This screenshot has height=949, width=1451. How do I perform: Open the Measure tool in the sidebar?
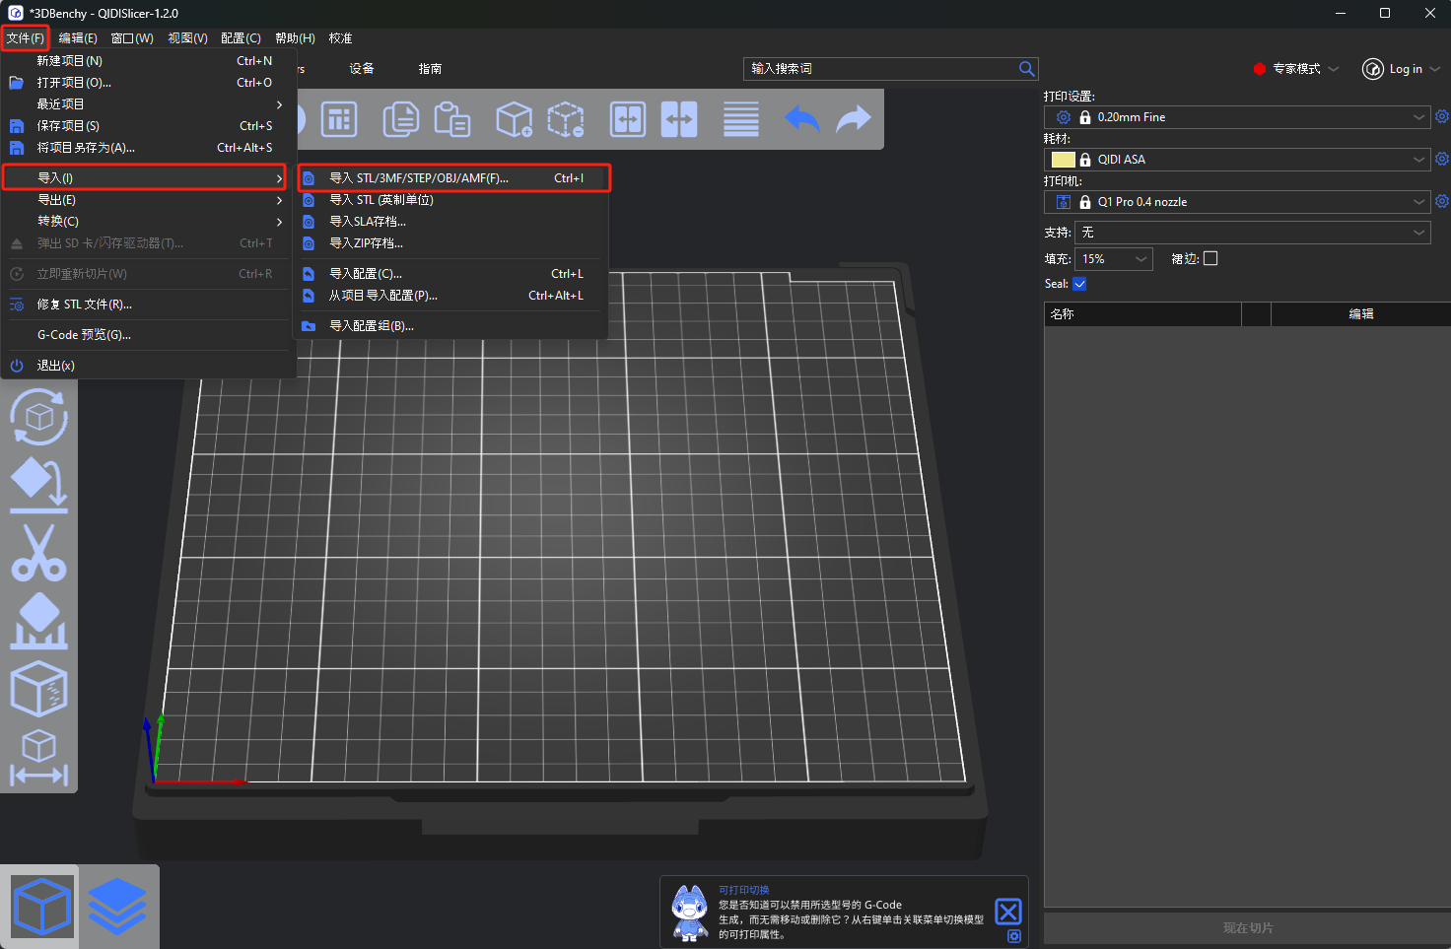[x=38, y=758]
